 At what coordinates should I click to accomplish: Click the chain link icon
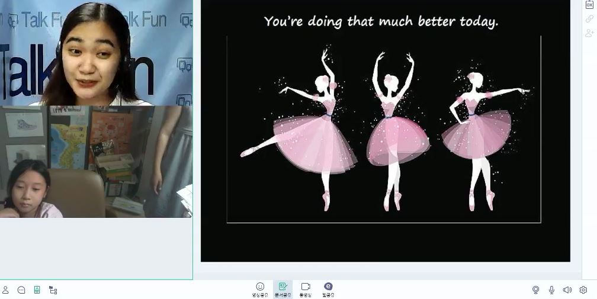[x=589, y=19]
